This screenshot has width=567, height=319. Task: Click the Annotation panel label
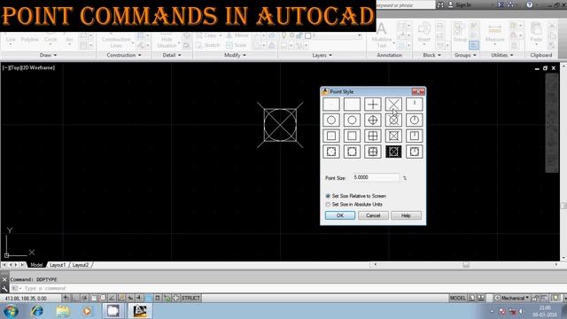(x=389, y=55)
